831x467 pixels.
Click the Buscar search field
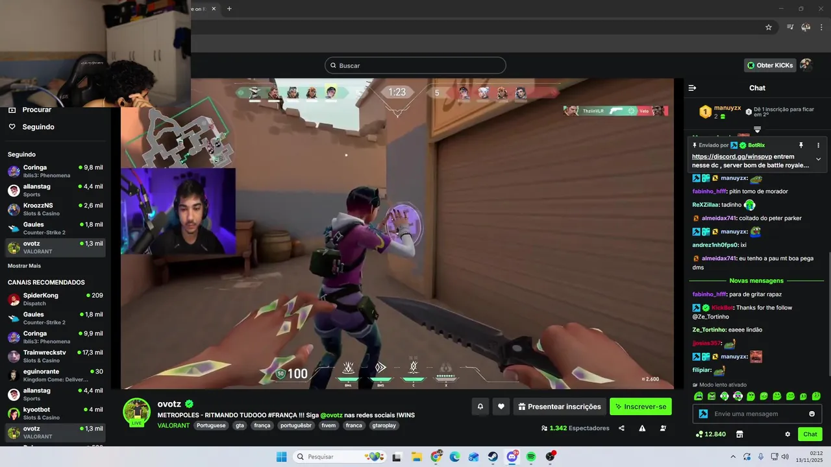(x=415, y=66)
